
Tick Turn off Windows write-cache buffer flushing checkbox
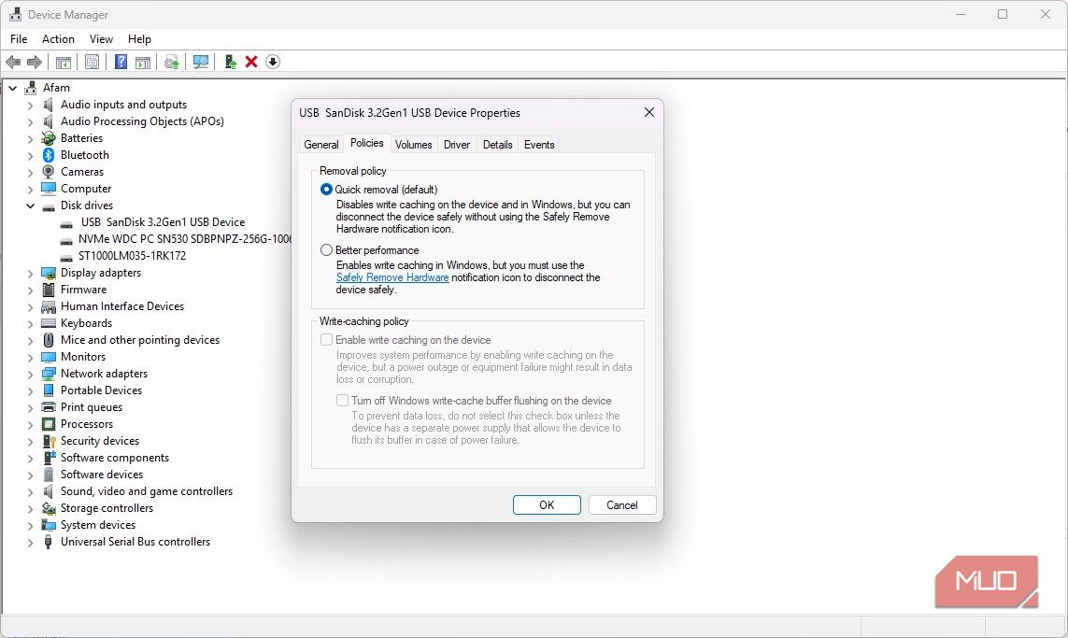343,401
